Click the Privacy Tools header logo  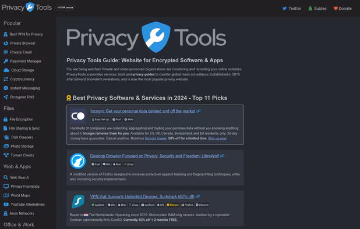pos(27,8)
